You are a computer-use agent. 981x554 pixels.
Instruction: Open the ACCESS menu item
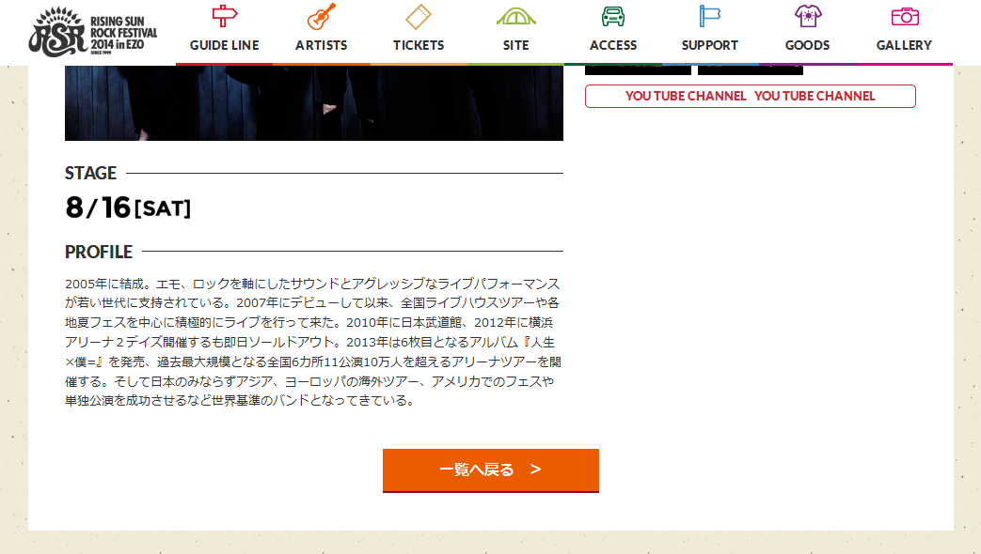point(612,45)
